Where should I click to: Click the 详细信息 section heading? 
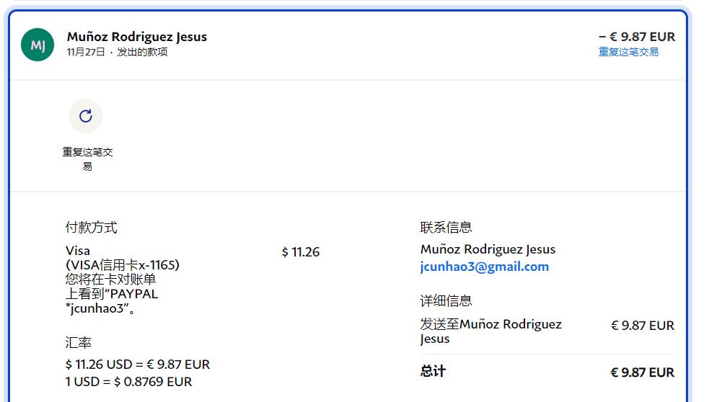[446, 300]
